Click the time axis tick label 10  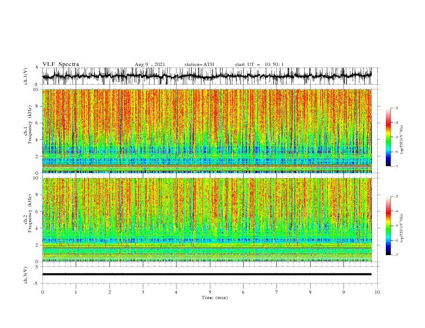tap(377, 292)
